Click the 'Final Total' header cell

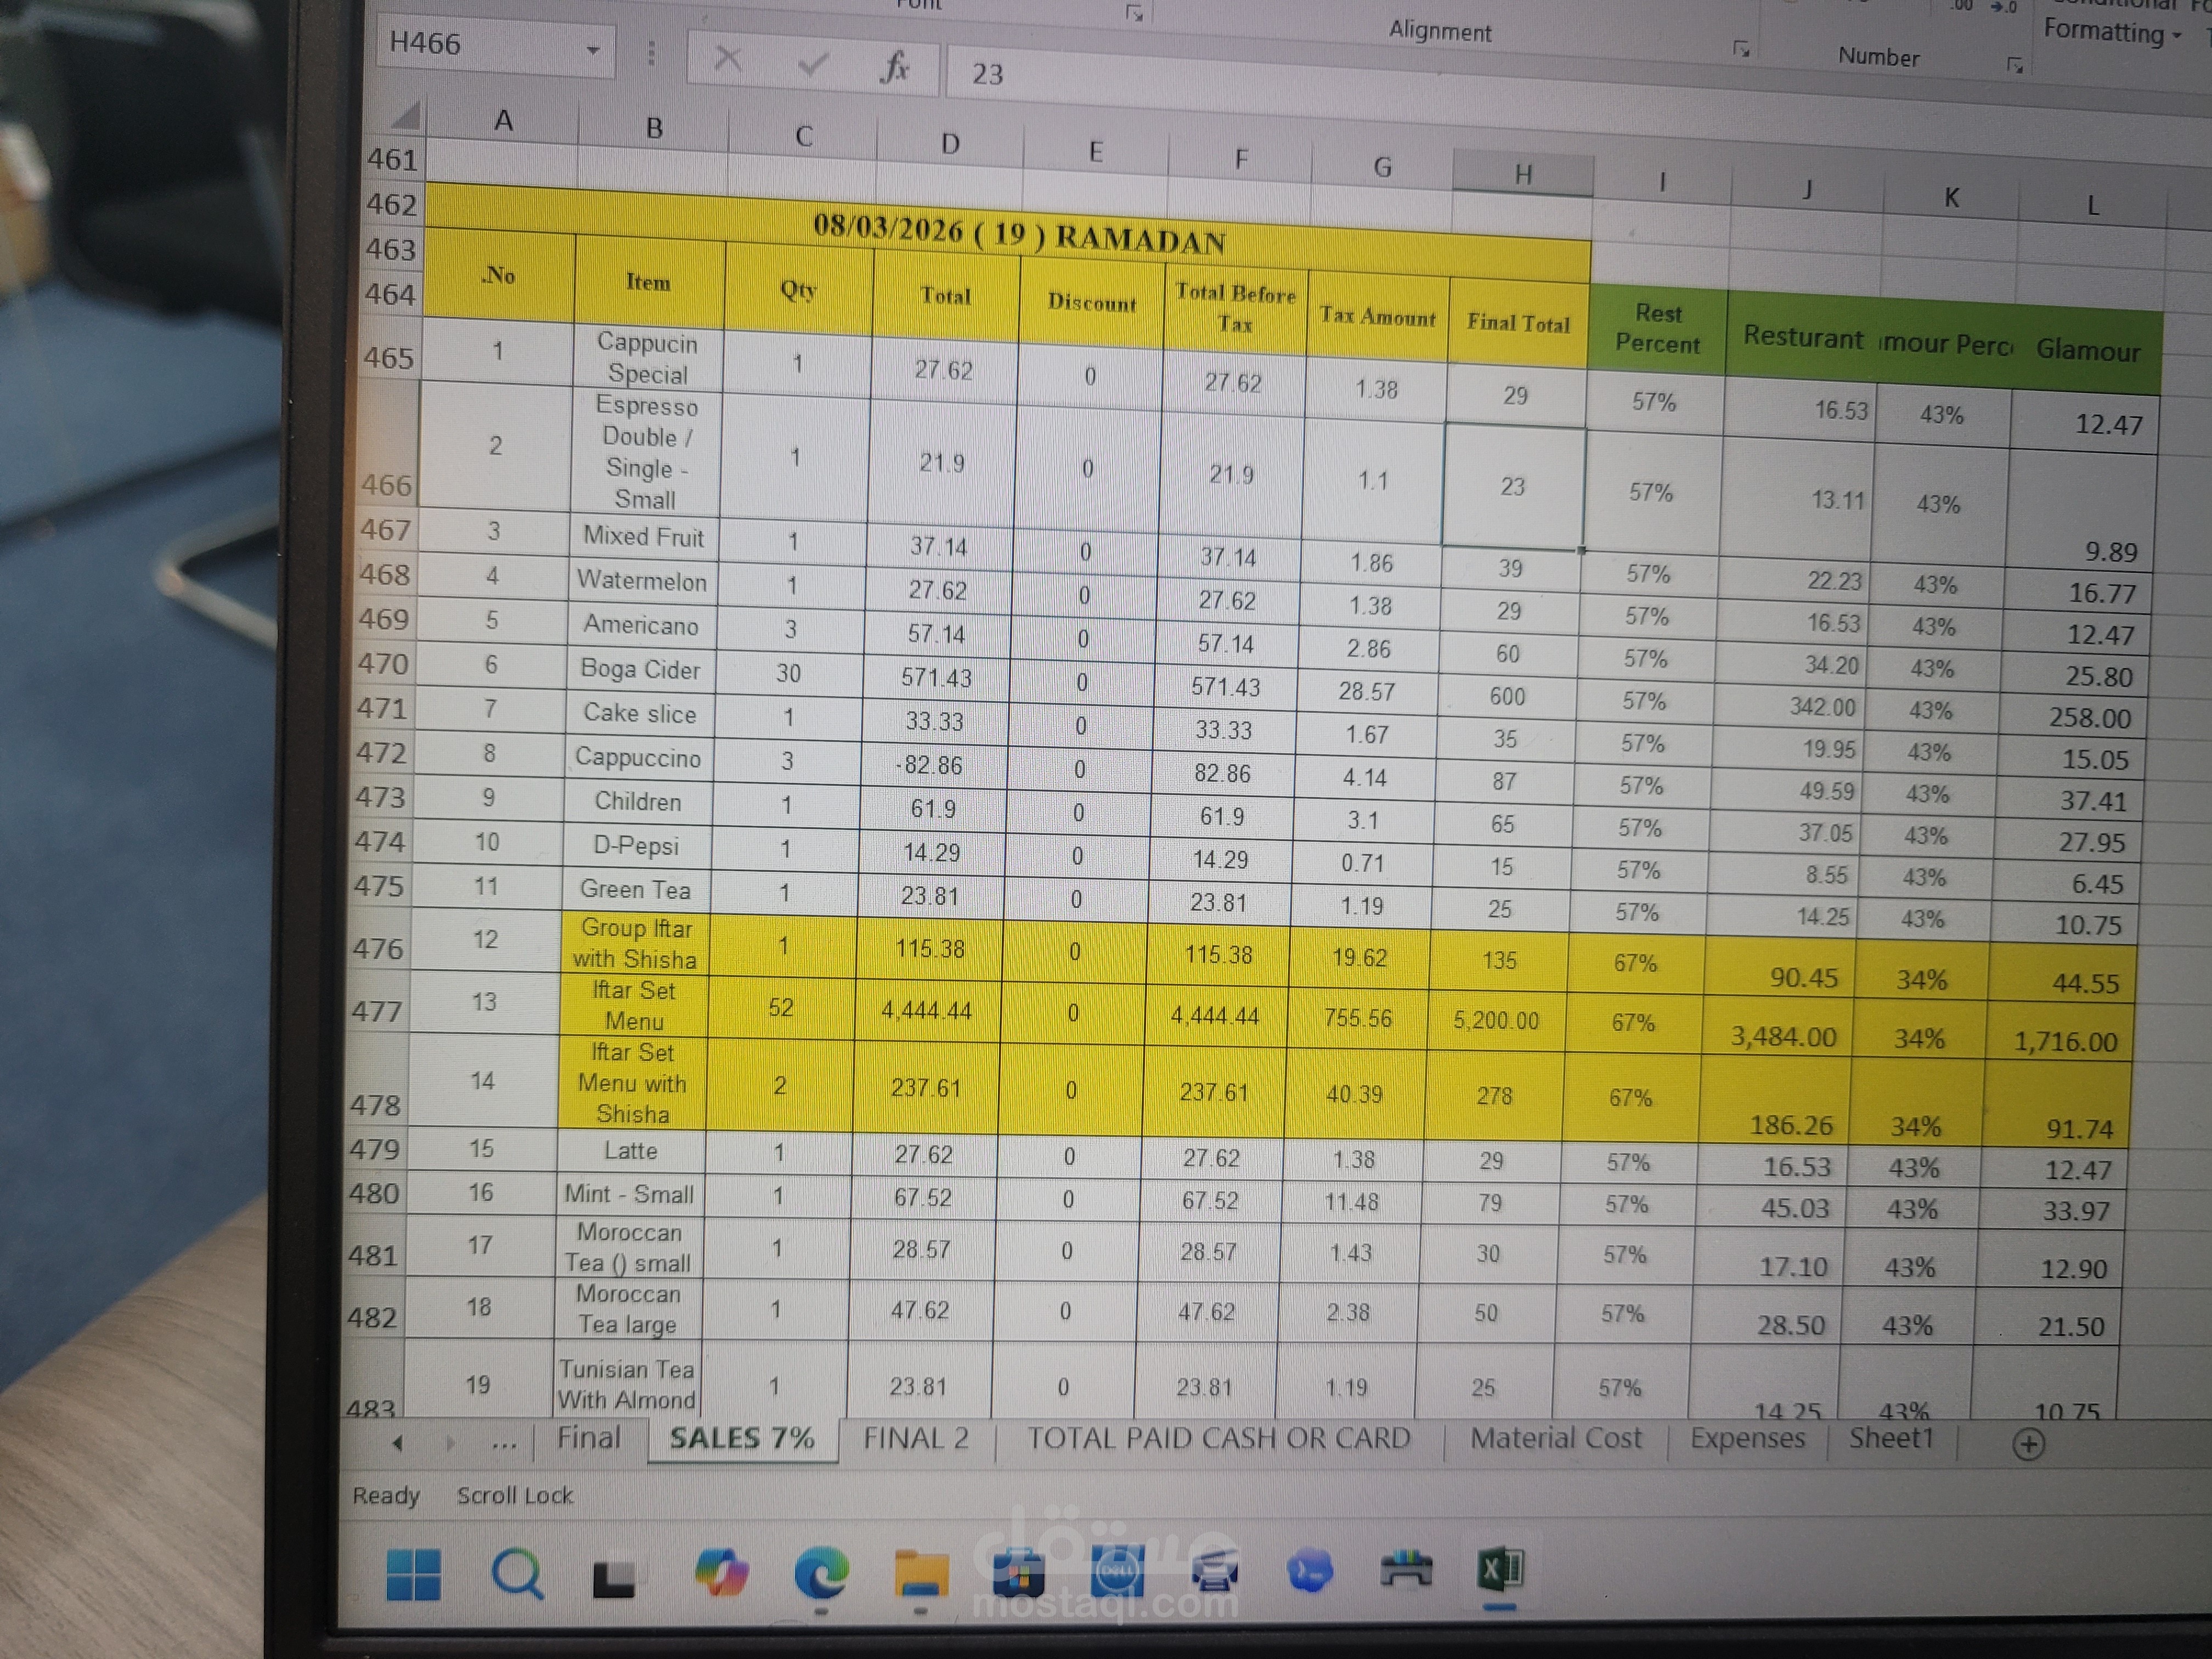[1518, 322]
